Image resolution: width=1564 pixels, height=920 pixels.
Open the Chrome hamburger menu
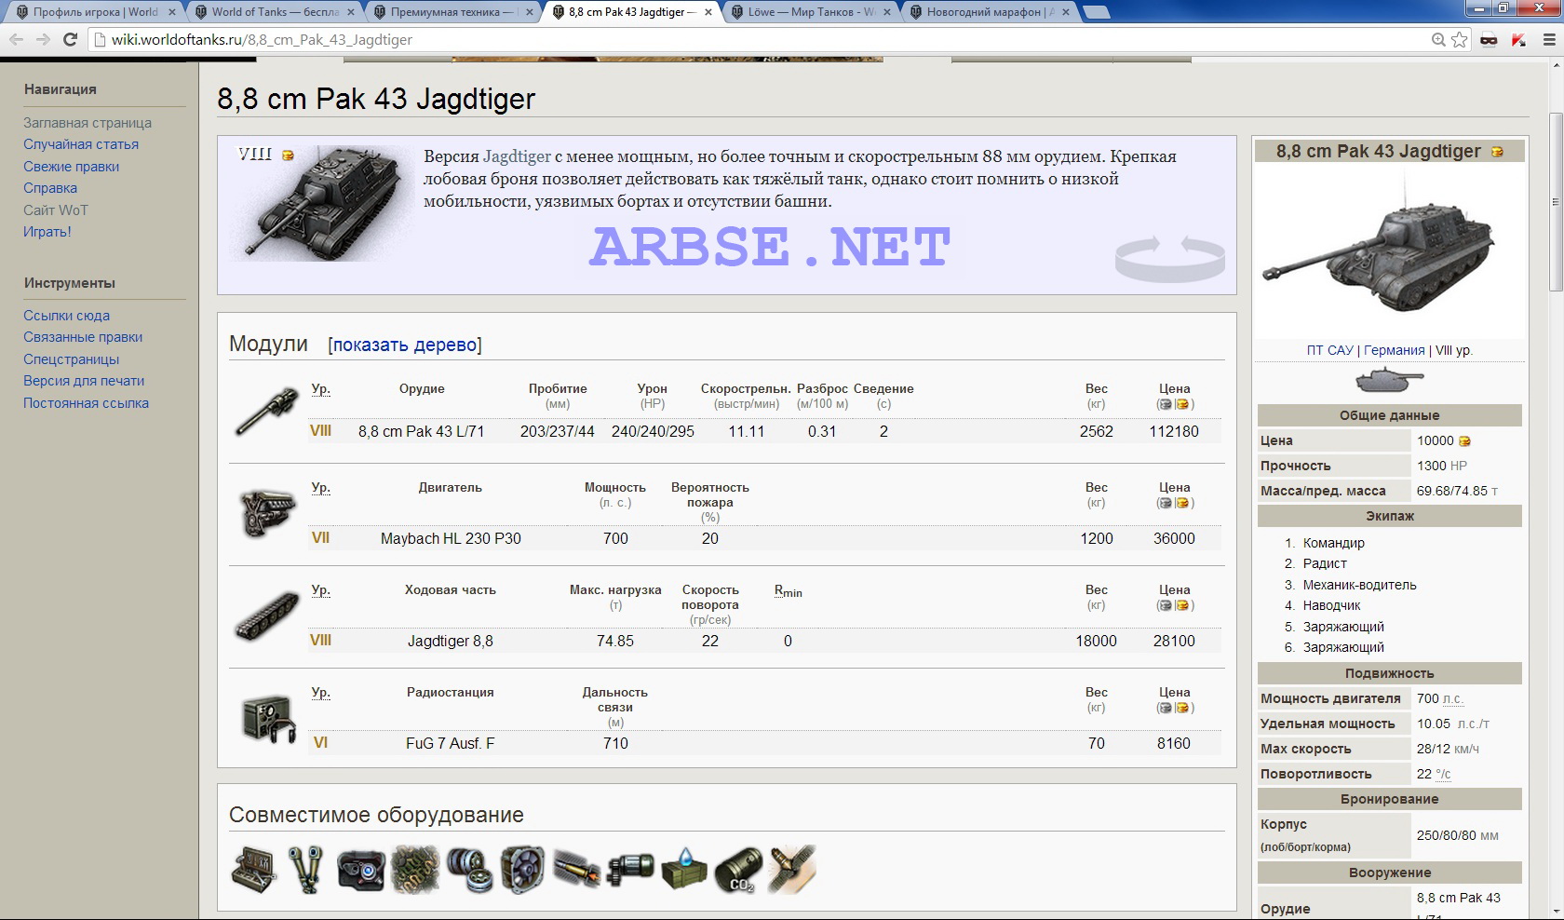(x=1549, y=40)
